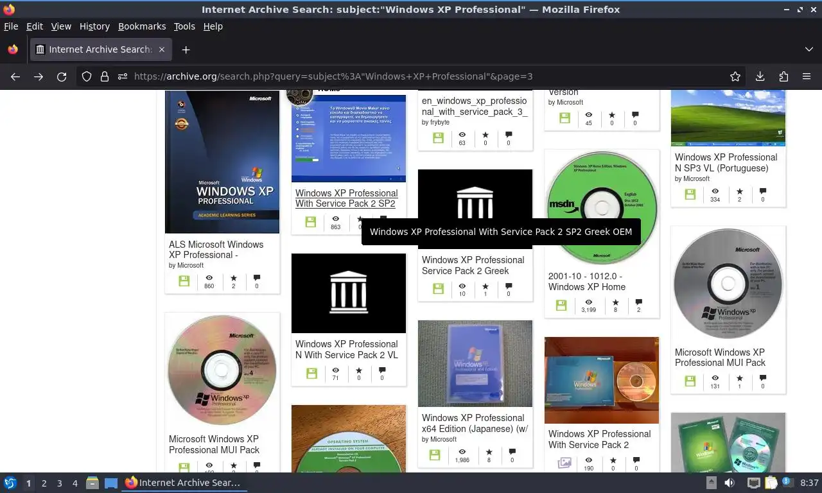Switch to workspace 2 in the taskbar pager
Image resolution: width=822 pixels, height=493 pixels.
point(44,483)
